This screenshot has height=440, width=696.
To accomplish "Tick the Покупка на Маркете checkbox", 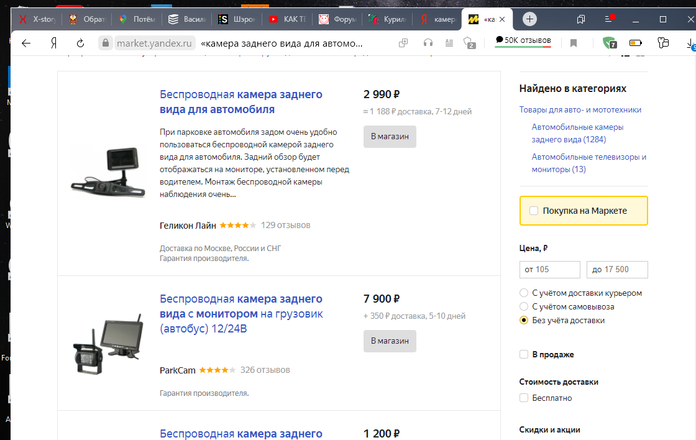I will pos(534,211).
